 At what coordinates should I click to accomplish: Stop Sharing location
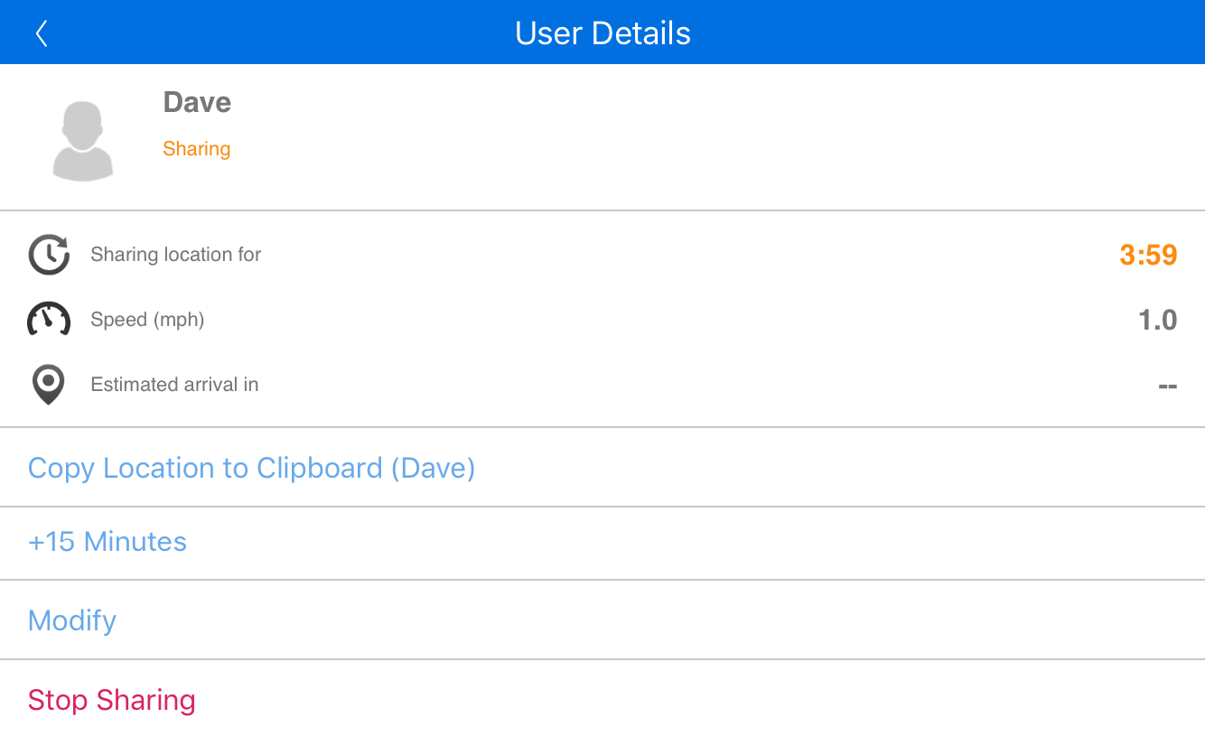tap(602, 699)
